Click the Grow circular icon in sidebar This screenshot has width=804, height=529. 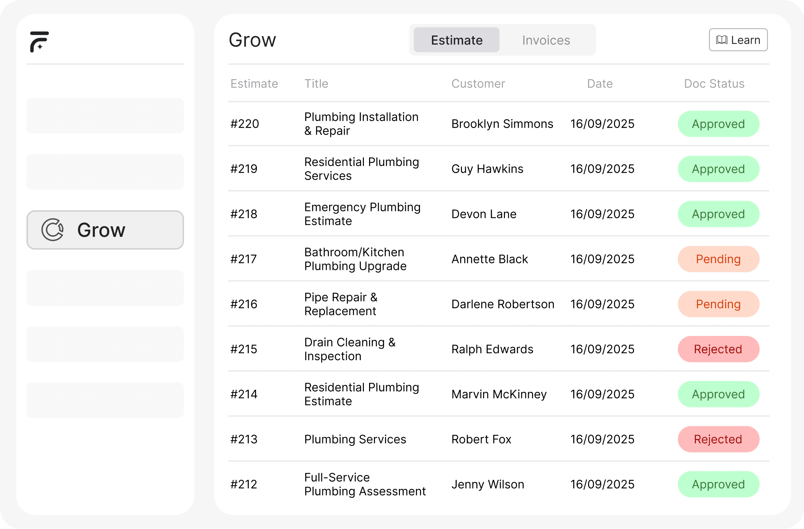52,230
